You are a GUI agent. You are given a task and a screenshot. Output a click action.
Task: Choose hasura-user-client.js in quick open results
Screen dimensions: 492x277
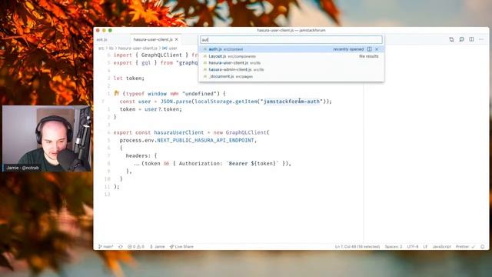[291, 63]
